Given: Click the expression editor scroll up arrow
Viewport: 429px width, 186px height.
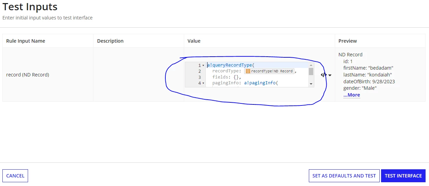Looking at the screenshot, I should (x=311, y=65).
